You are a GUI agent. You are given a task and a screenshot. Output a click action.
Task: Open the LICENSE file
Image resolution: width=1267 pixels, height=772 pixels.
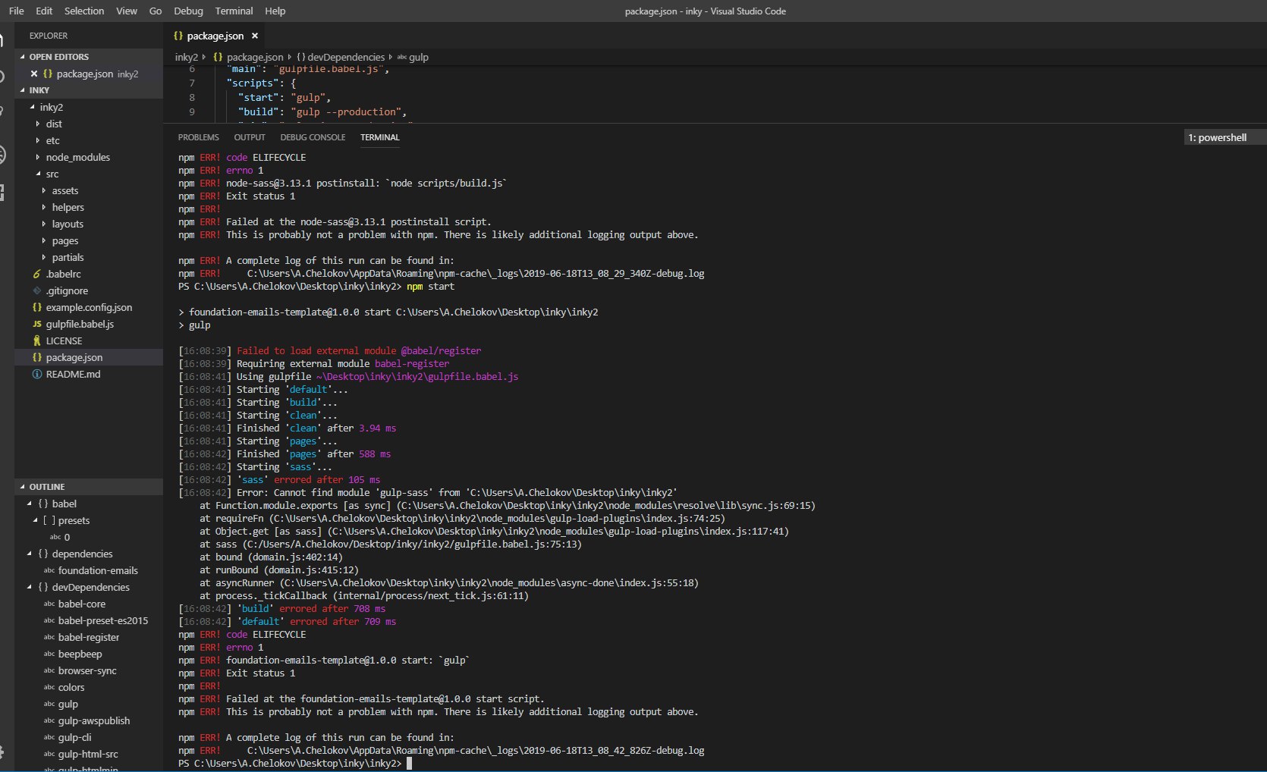click(64, 340)
